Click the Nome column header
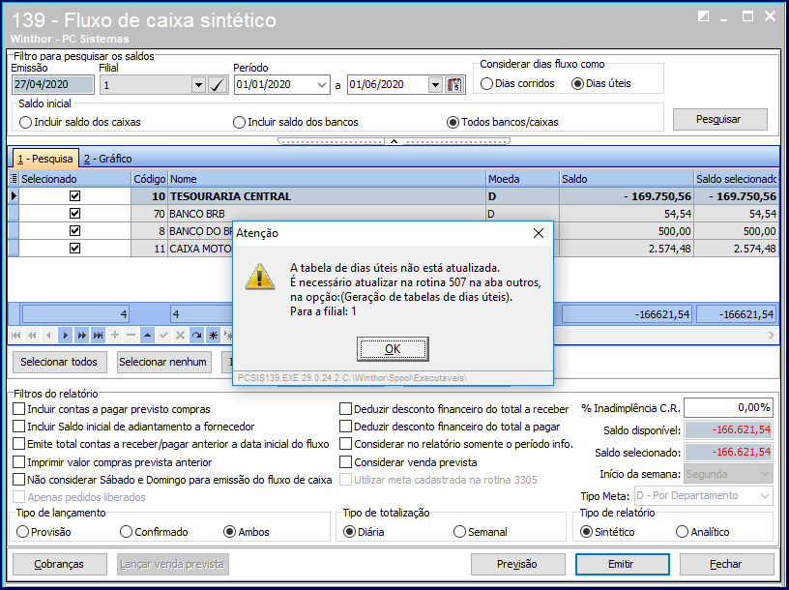This screenshot has height=590, width=789. tap(327, 179)
